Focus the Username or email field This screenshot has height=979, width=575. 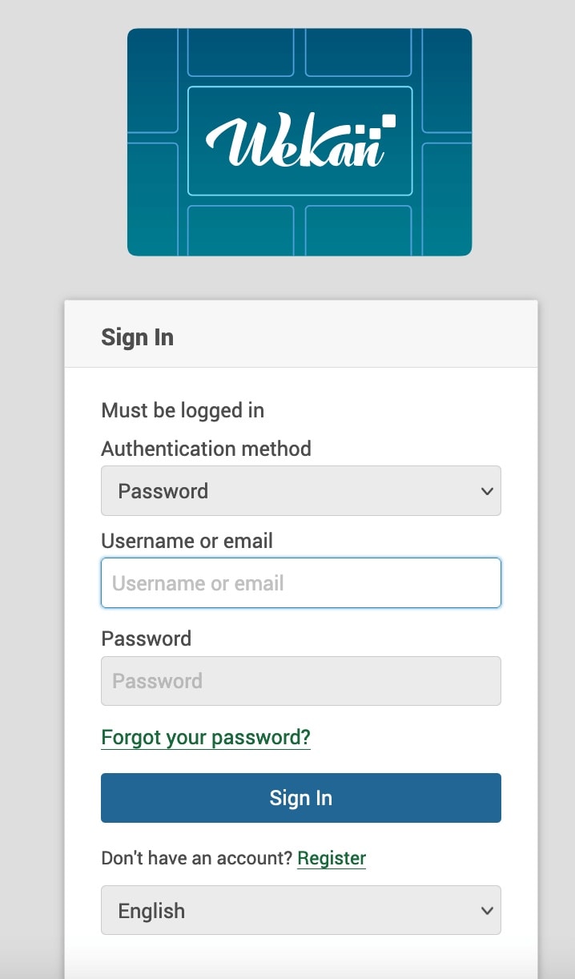pos(301,583)
